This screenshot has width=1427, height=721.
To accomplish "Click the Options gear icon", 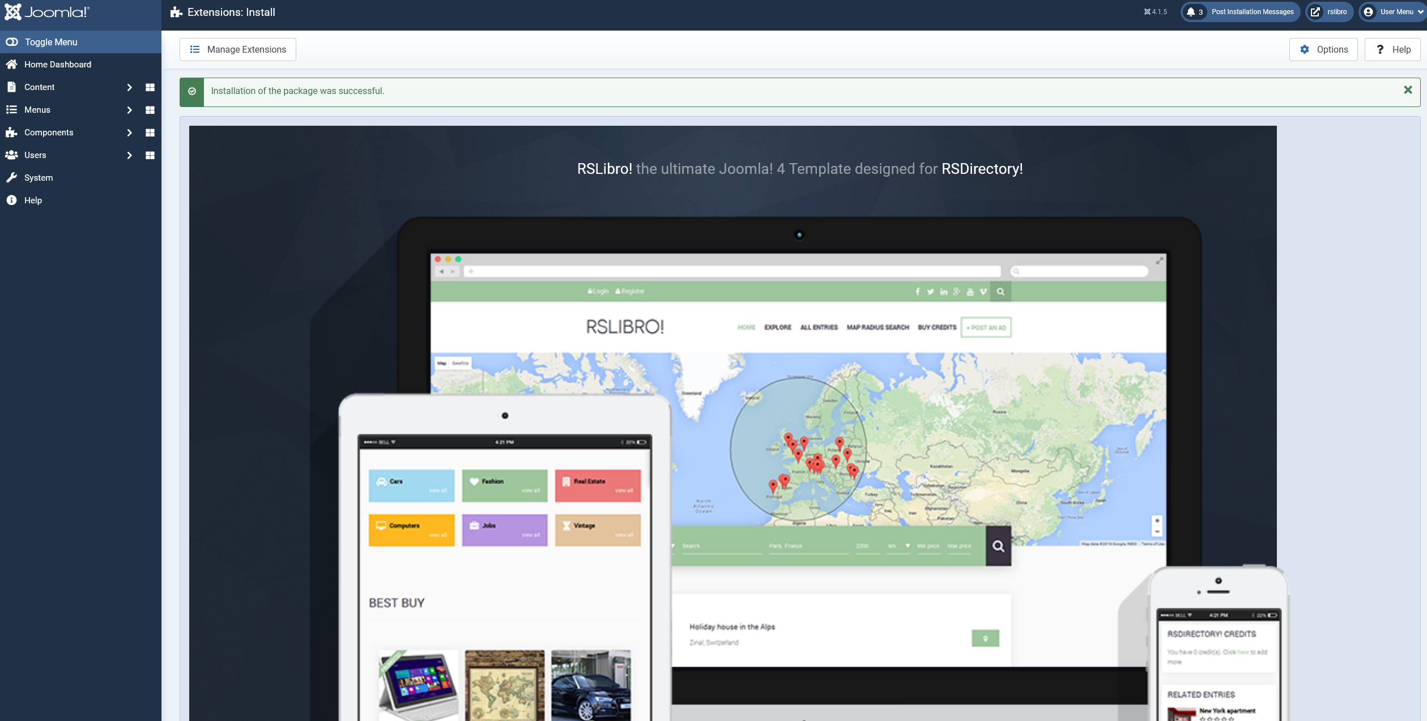I will click(x=1305, y=49).
